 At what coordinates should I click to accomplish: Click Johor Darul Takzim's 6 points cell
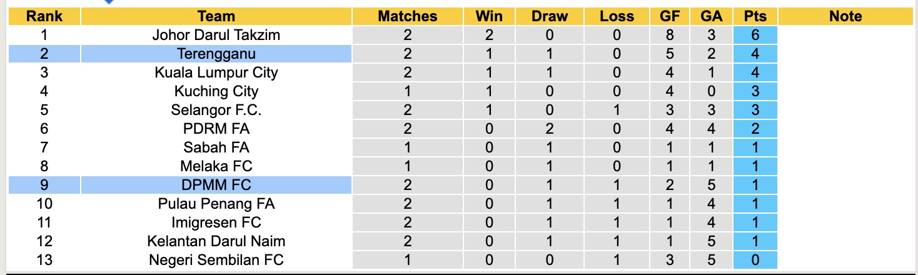click(x=755, y=35)
